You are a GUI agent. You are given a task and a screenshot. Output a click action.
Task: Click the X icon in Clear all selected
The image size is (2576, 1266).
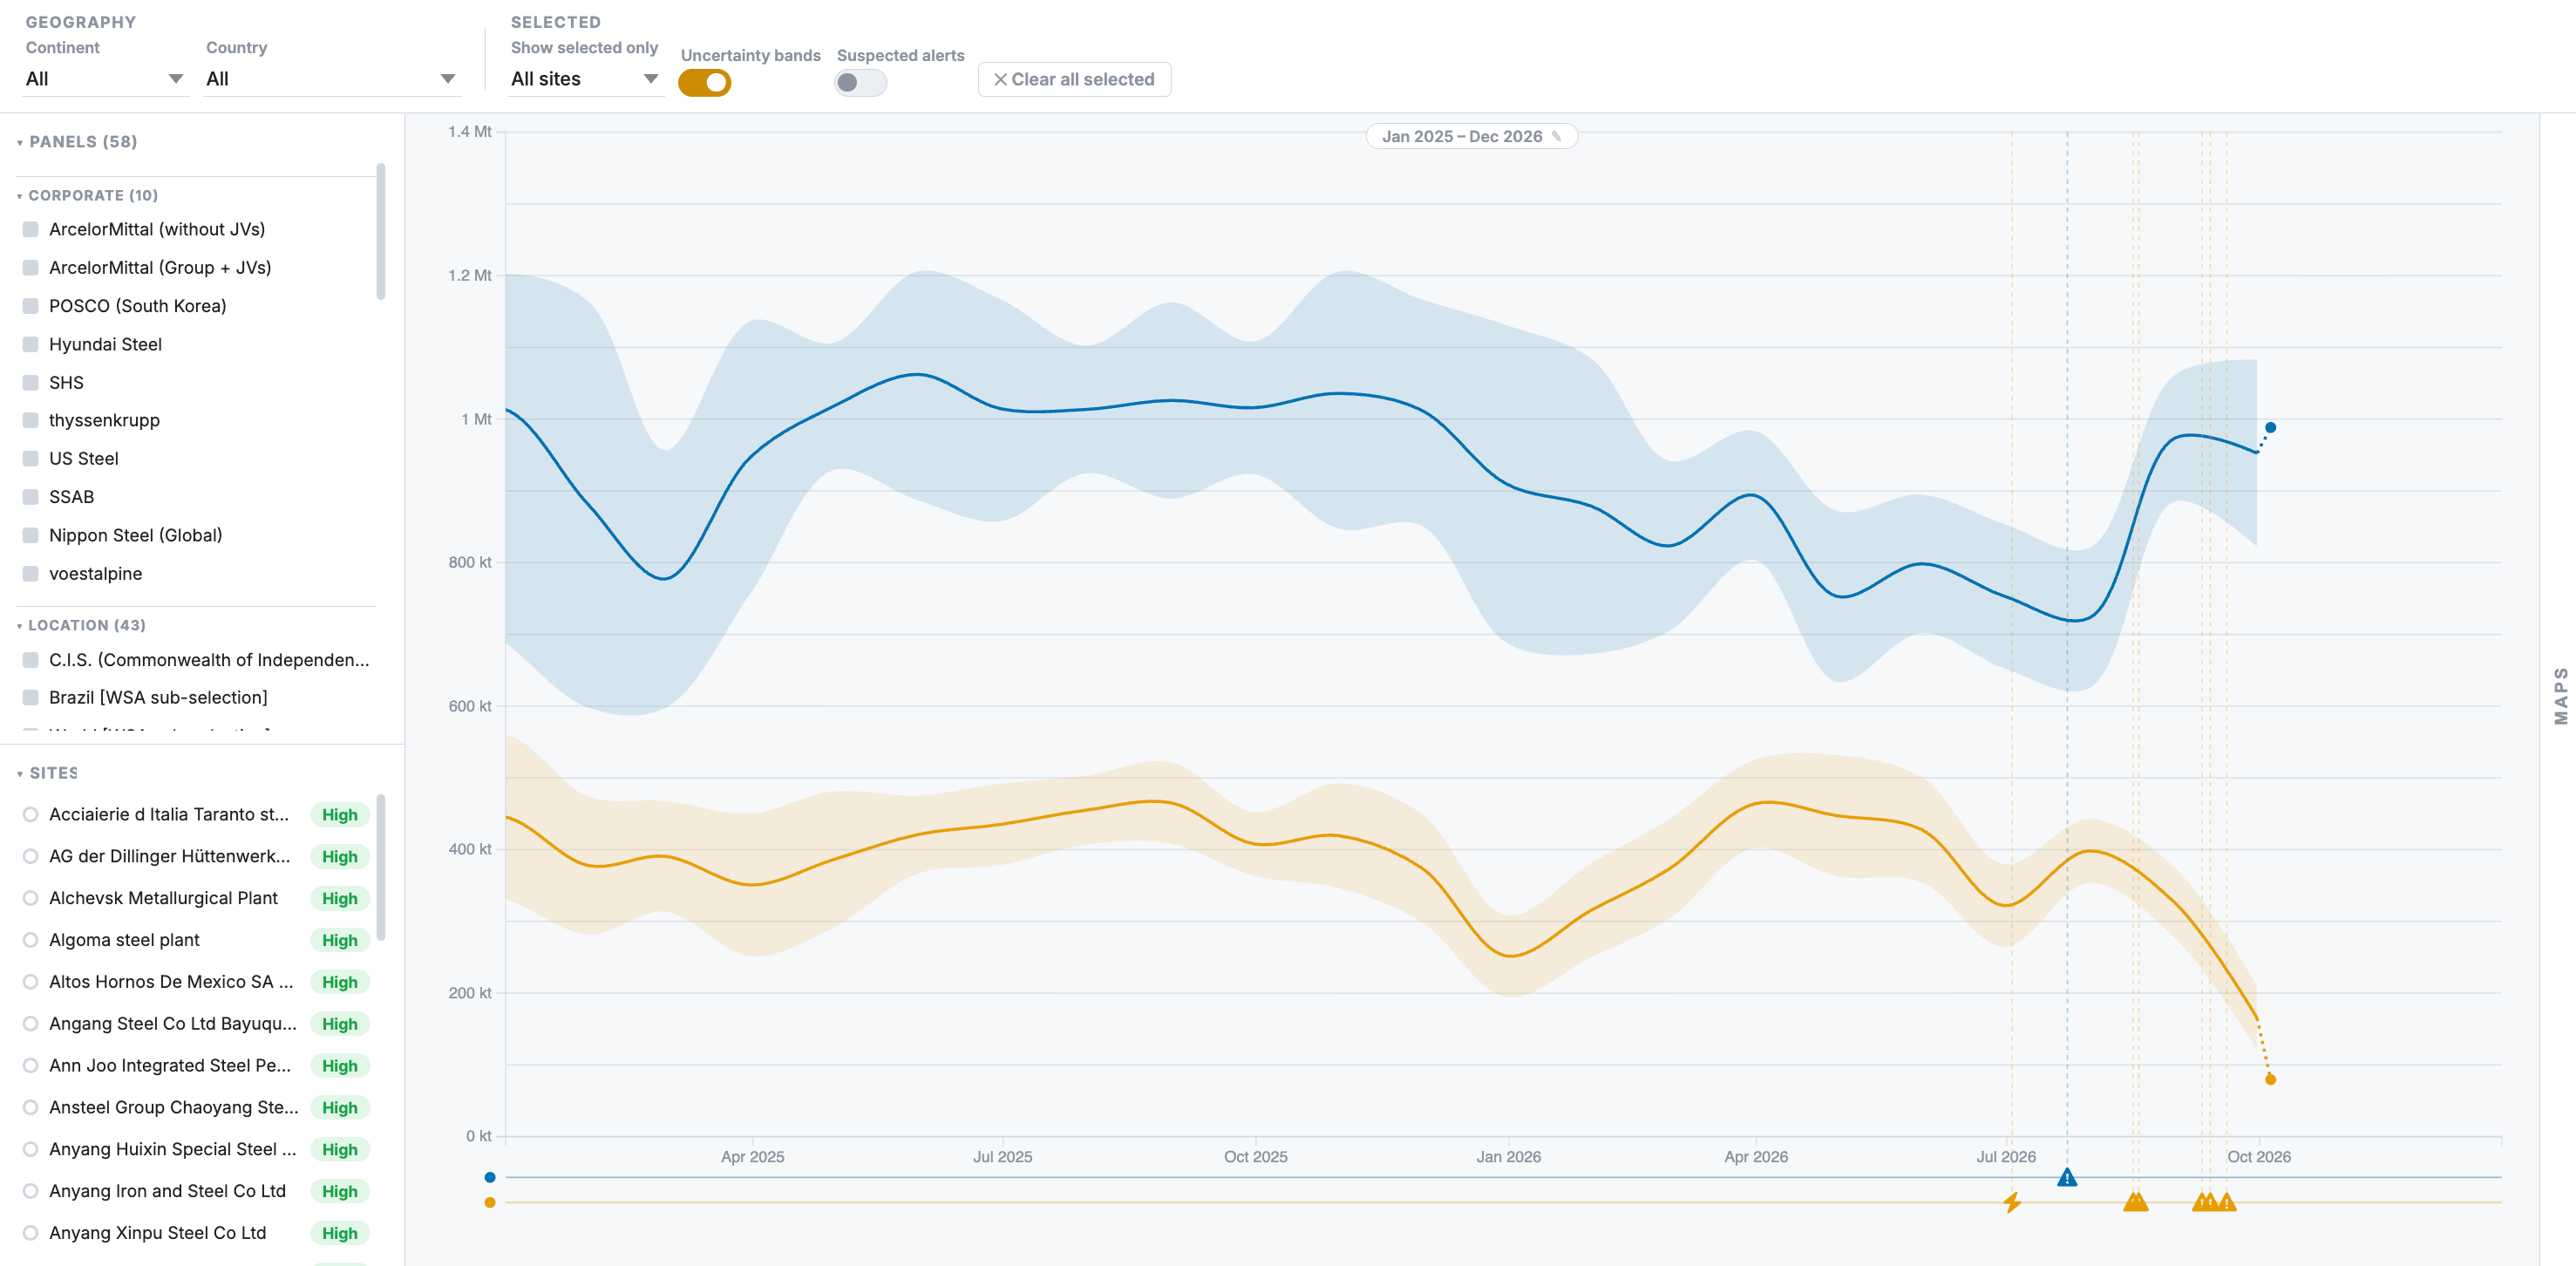(999, 79)
